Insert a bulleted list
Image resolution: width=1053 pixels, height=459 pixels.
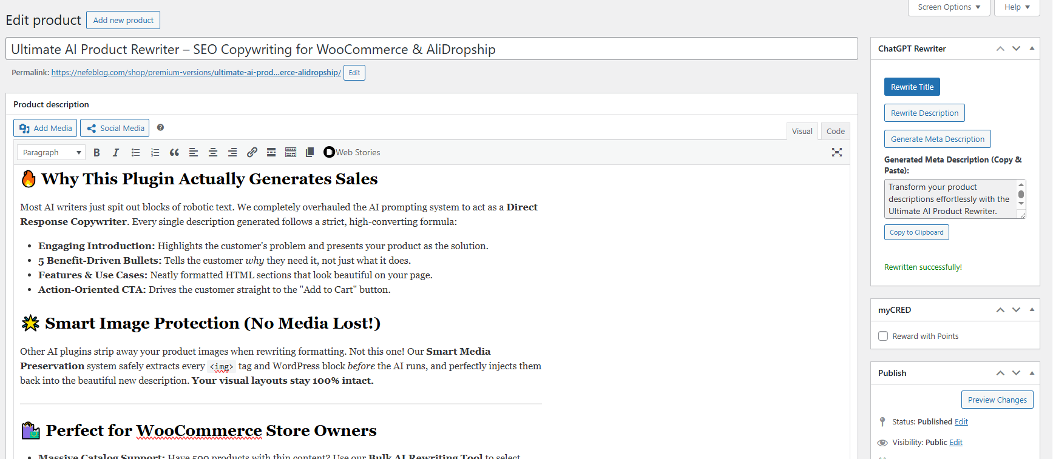tap(135, 153)
